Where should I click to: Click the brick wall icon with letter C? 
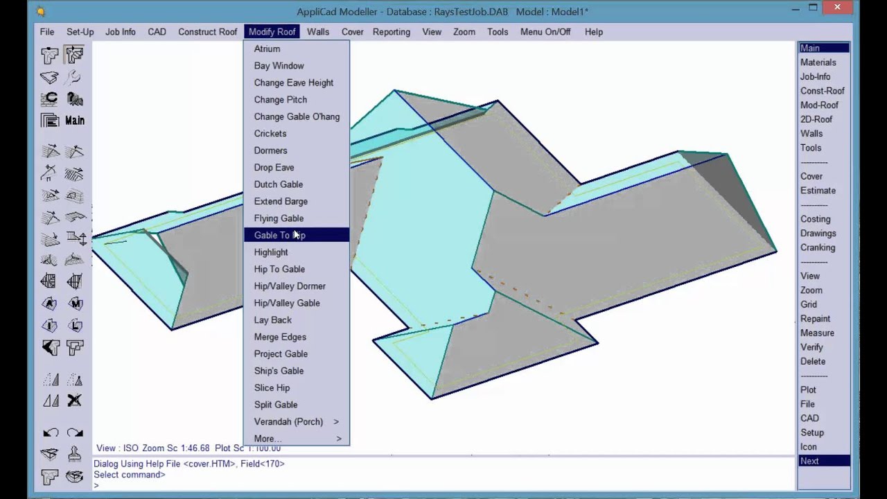tap(49, 99)
